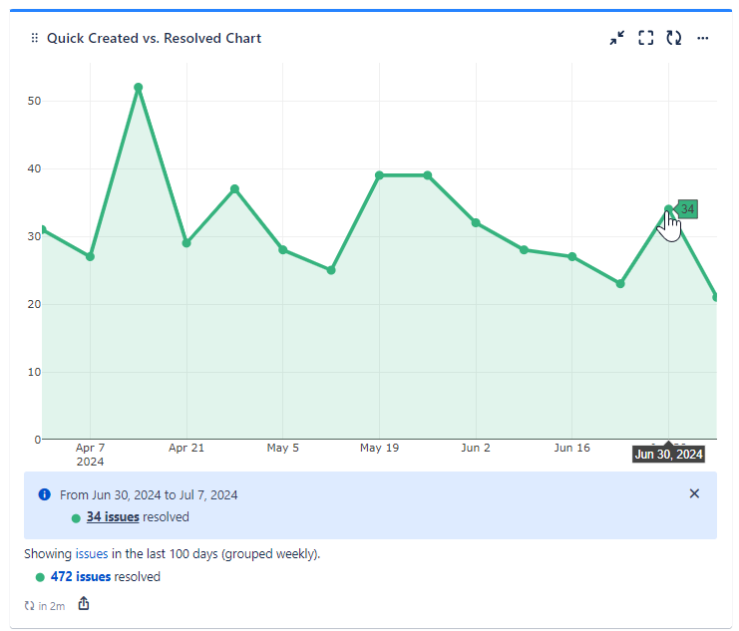Click the 34 value tooltip label
The width and height of the screenshot is (739, 631).
point(687,208)
